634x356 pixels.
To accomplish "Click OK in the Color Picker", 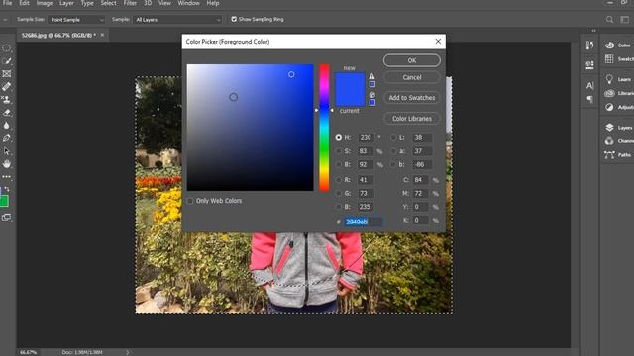I will 412,60.
